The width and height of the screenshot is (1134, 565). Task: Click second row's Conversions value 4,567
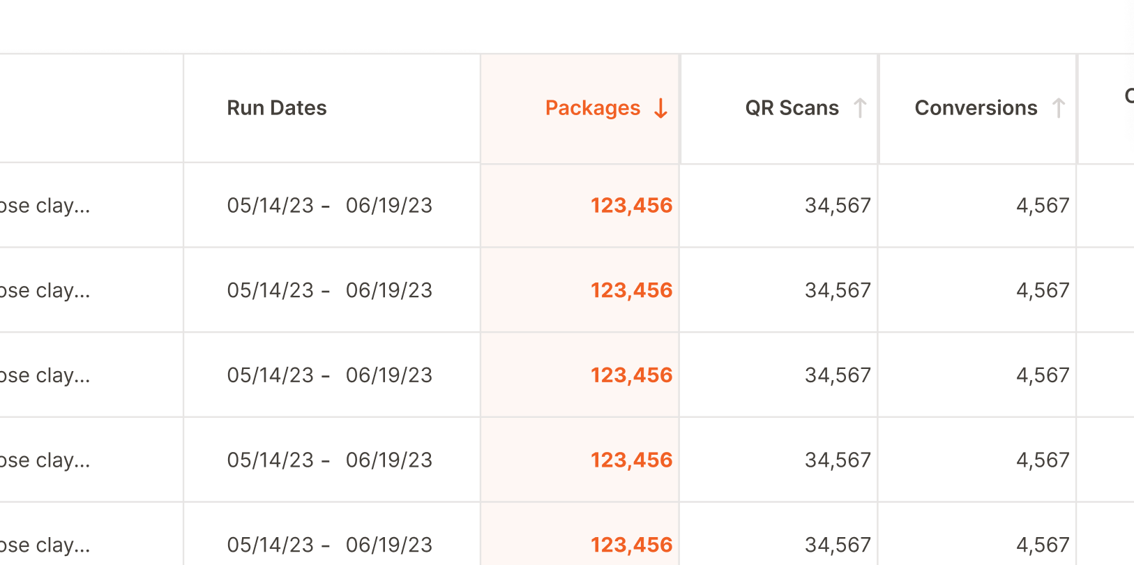coord(1043,291)
